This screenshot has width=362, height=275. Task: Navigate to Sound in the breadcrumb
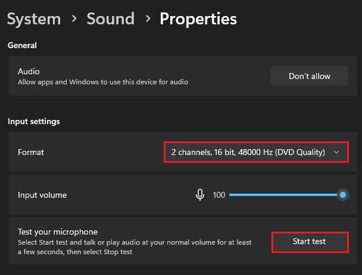pos(110,19)
